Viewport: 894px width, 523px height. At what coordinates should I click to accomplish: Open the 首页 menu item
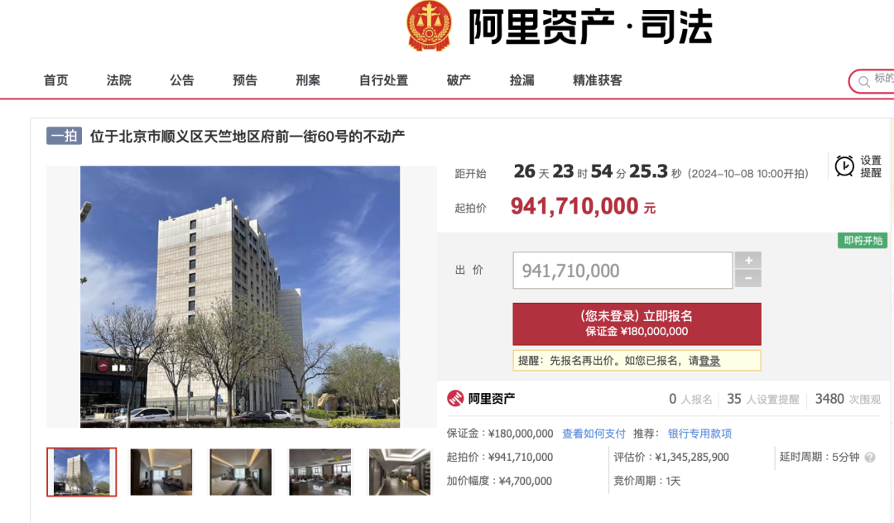coord(56,80)
